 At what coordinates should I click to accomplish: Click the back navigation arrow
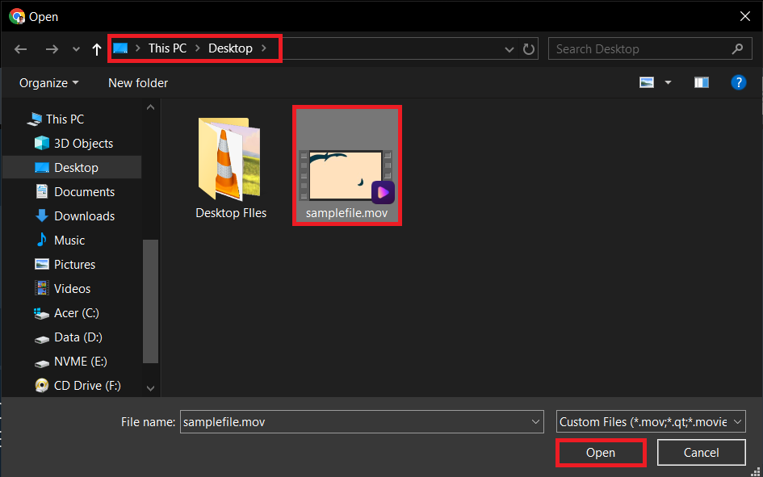(20, 49)
